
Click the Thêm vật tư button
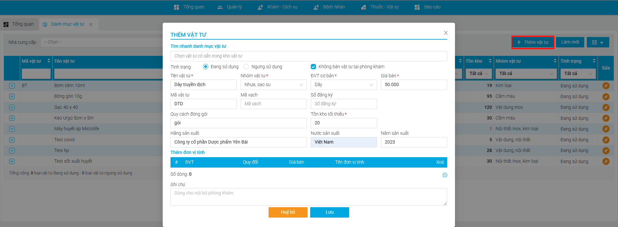pyautogui.click(x=533, y=42)
